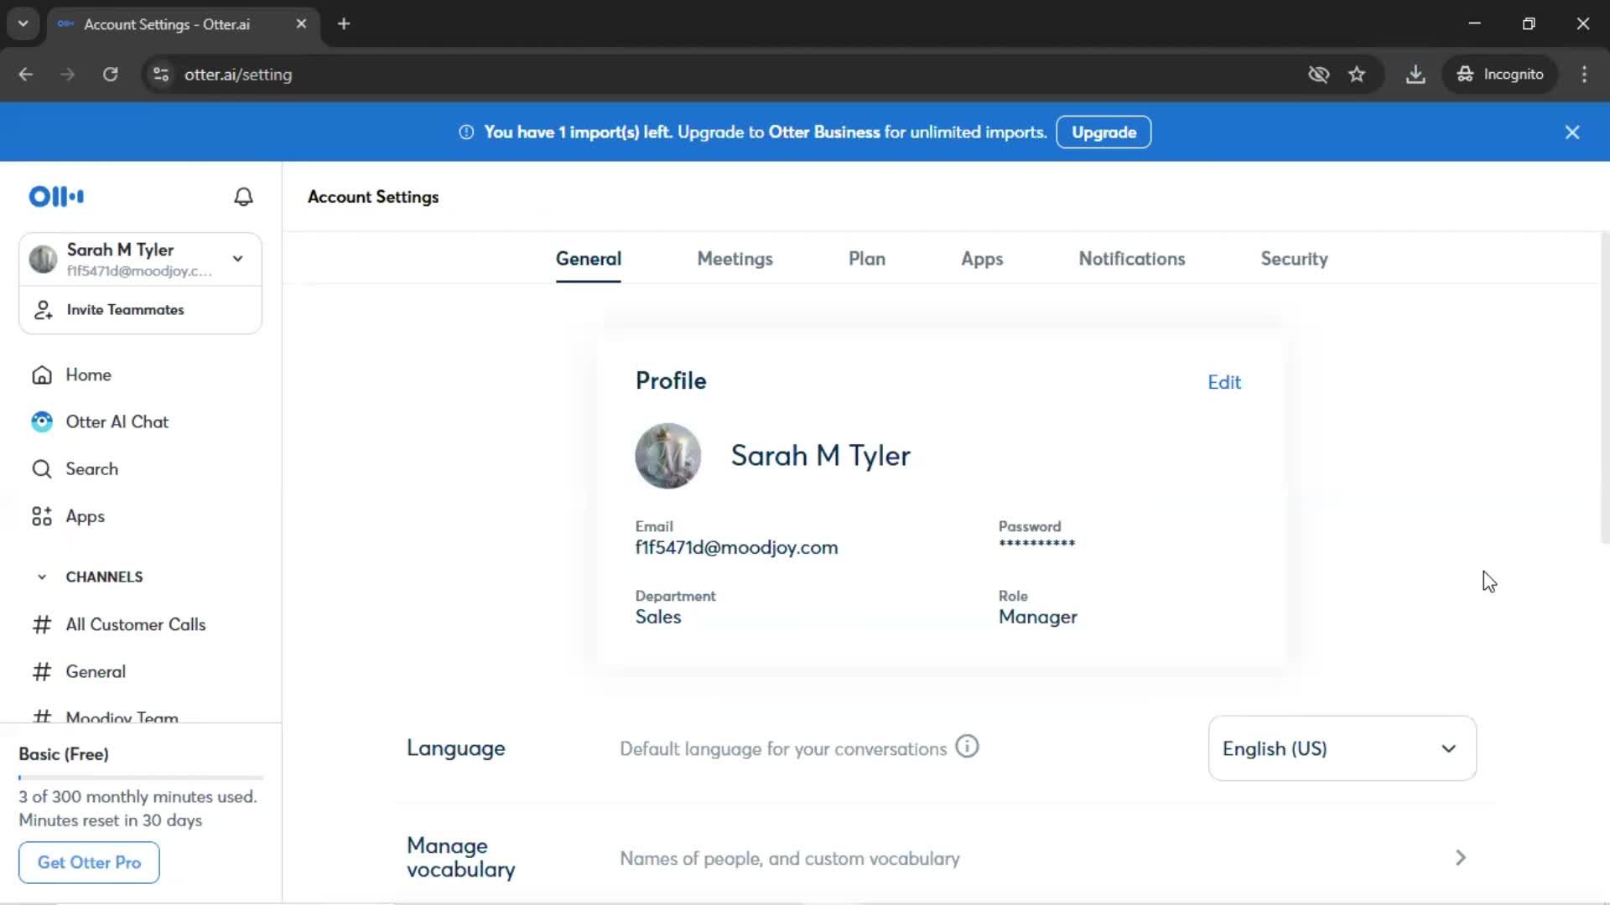Click the Basic (Free) plan label
The image size is (1610, 905).
pyautogui.click(x=64, y=754)
